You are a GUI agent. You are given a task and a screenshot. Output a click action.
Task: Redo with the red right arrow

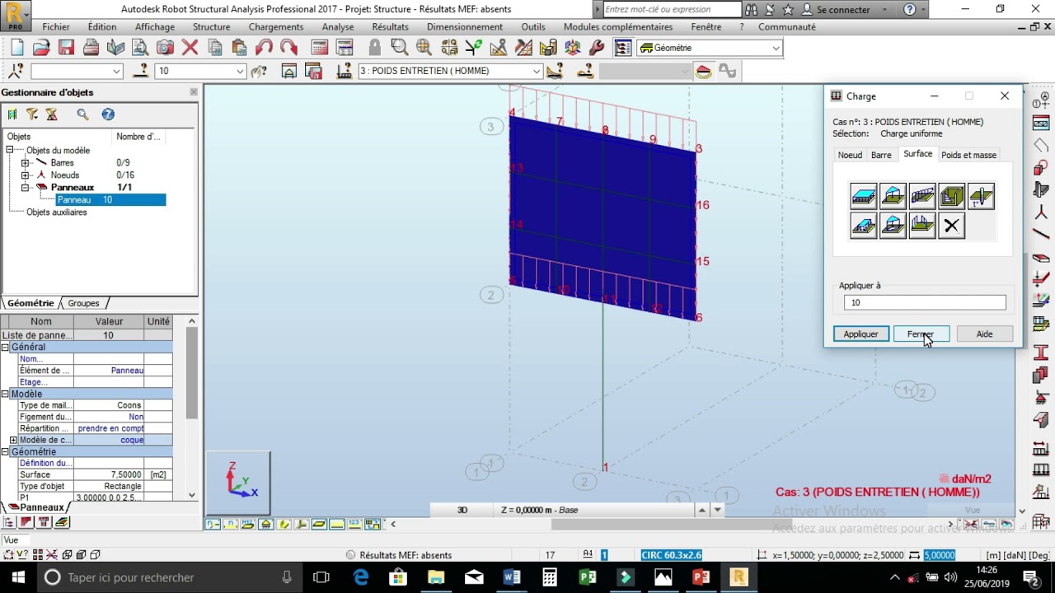click(288, 48)
